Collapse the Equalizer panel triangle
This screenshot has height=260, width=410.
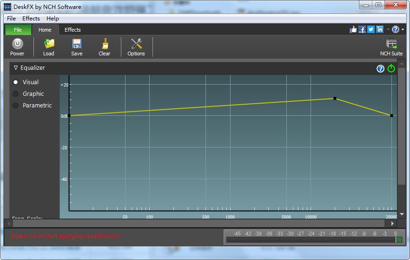click(x=16, y=67)
